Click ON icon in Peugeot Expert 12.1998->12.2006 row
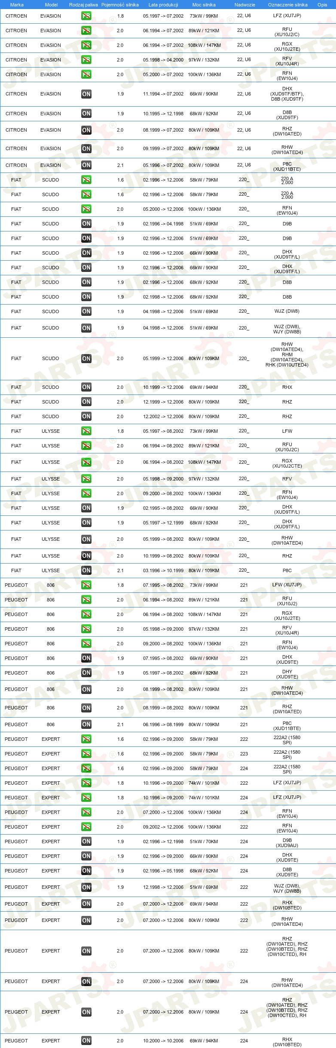 coord(86,888)
